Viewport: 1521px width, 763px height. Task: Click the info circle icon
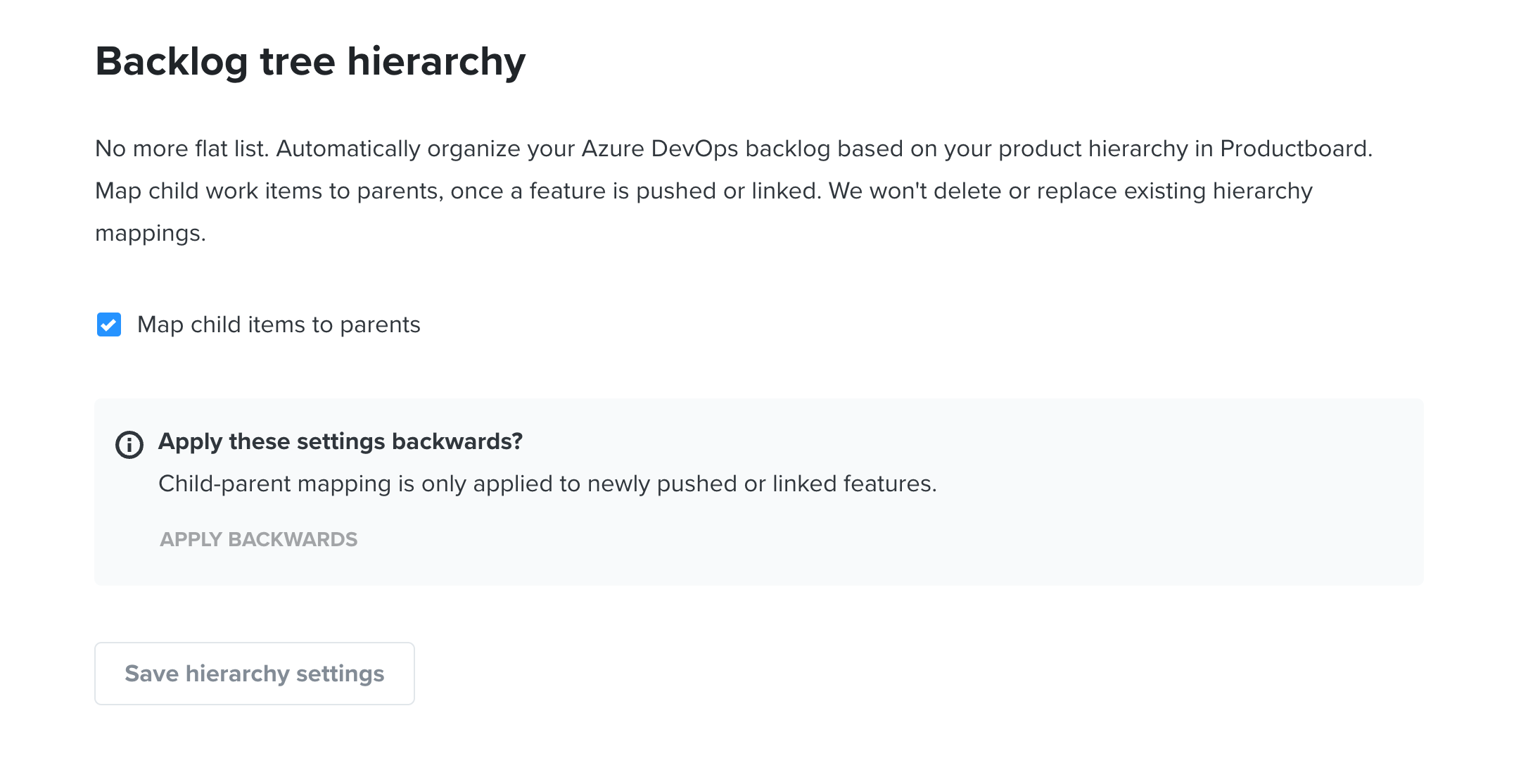pyautogui.click(x=129, y=445)
